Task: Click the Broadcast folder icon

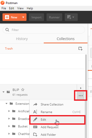Action: [14, 119]
